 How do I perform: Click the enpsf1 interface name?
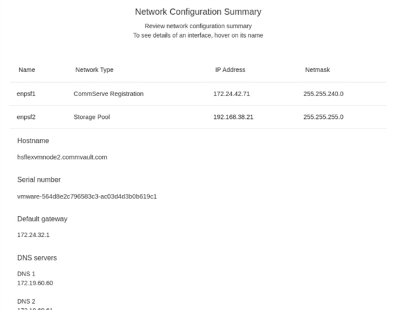(26, 94)
